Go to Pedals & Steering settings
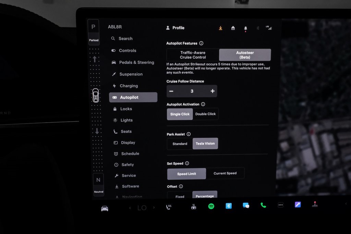 (136, 62)
